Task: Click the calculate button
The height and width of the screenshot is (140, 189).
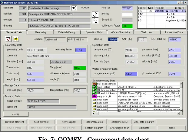Action: coord(144,128)
